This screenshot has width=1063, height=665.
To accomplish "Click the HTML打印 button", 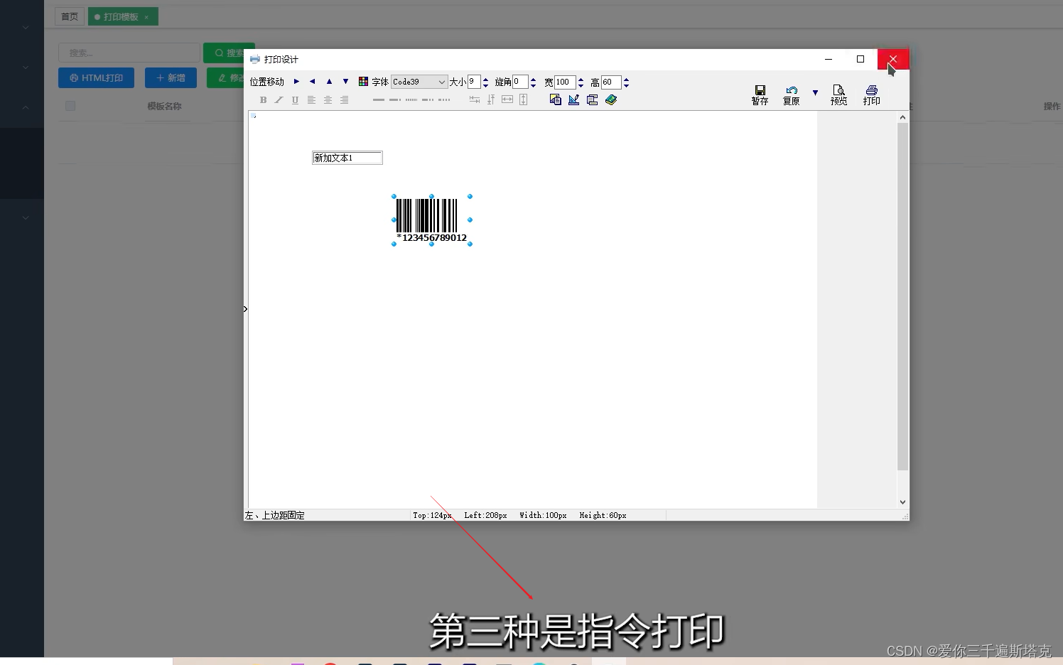I will coord(96,78).
